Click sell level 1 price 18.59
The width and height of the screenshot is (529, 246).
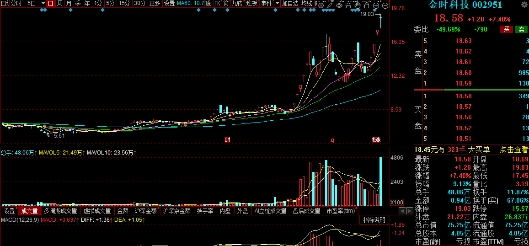tap(464, 83)
